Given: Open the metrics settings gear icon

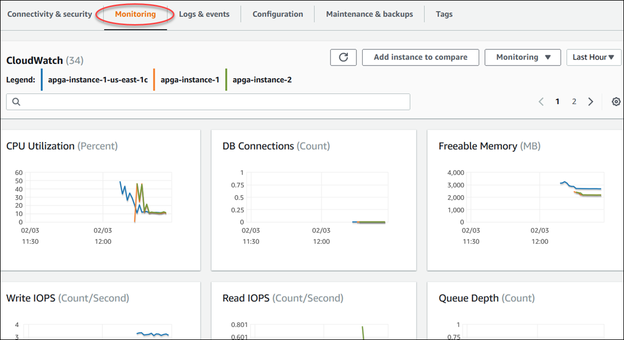Looking at the screenshot, I should tap(616, 102).
